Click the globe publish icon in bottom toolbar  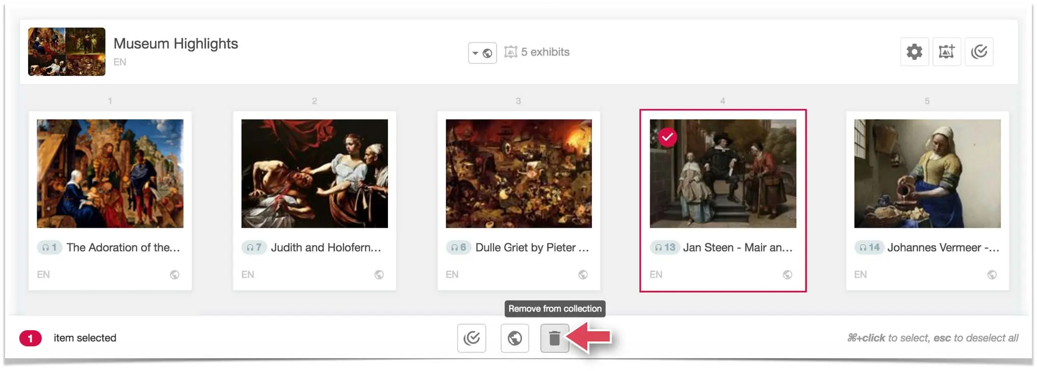pos(514,338)
